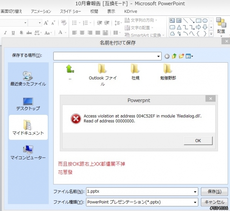Open the 校閲 ribbon tab

tap(94, 11)
